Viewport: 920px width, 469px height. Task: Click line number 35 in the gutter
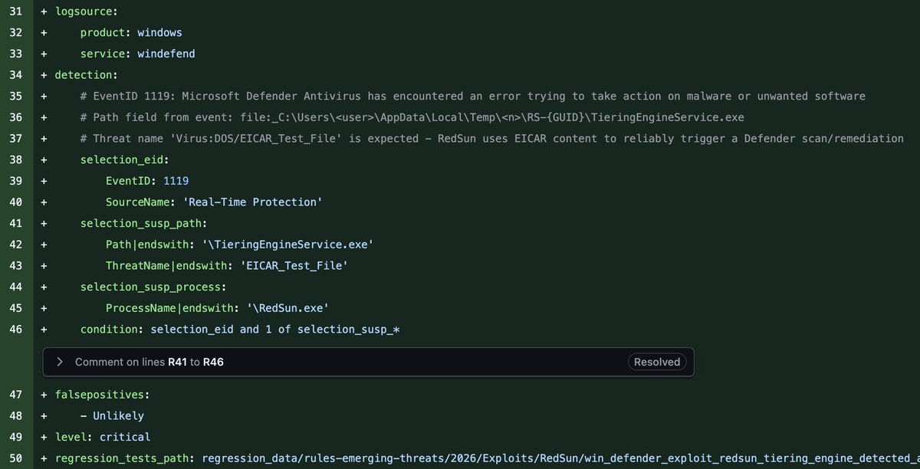coord(16,96)
